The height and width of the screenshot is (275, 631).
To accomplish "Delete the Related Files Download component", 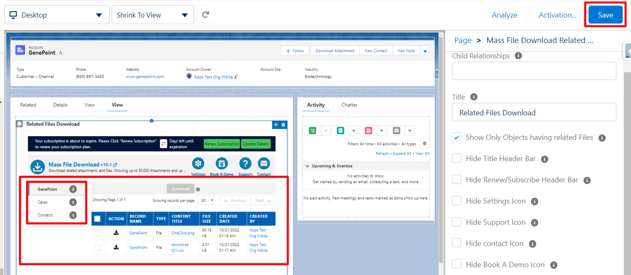I will click(x=284, y=125).
